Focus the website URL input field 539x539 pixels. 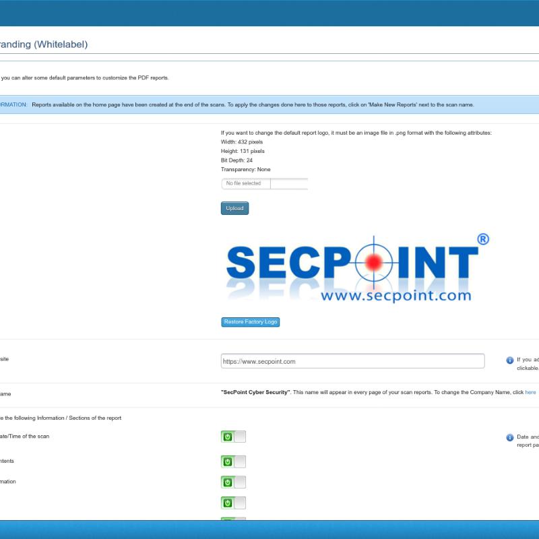(x=352, y=361)
